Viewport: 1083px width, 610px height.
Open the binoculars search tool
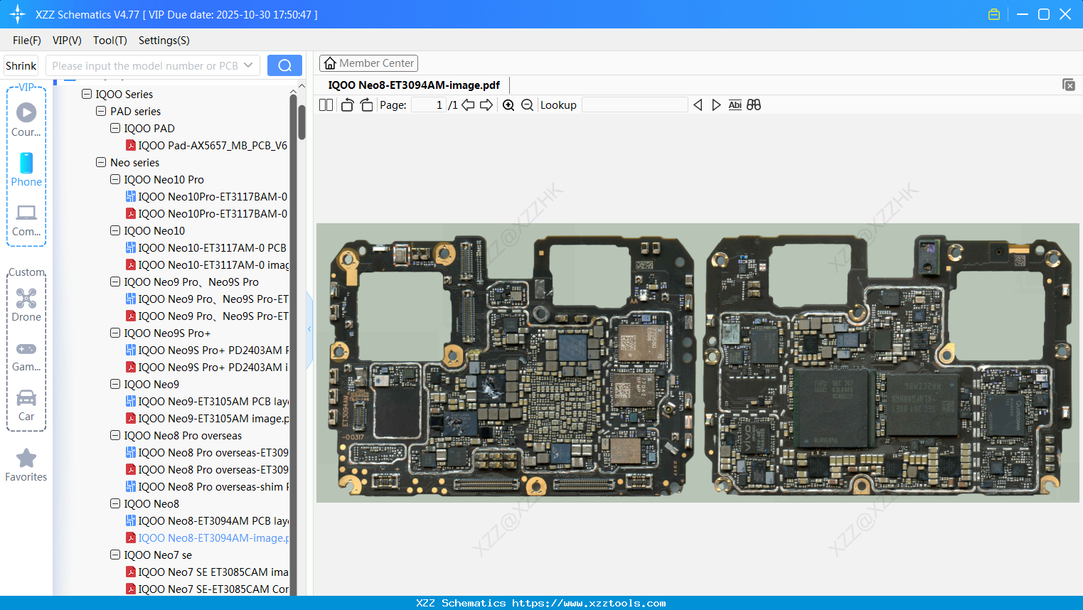(754, 105)
